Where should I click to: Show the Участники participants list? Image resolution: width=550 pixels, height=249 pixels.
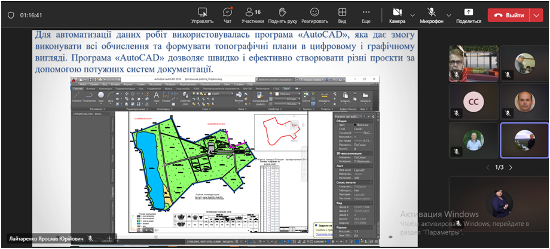tap(252, 15)
